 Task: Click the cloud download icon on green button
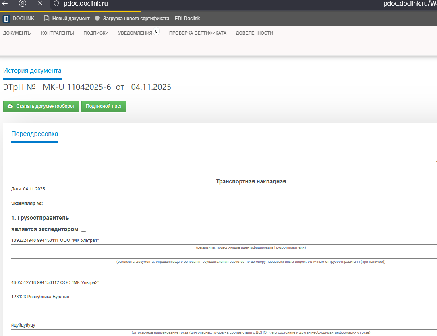click(x=10, y=106)
